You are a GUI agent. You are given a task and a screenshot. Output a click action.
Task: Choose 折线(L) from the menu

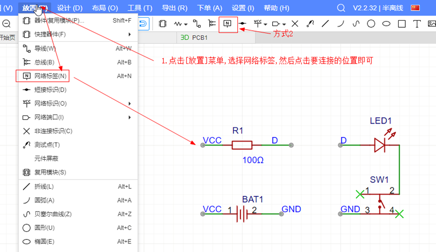point(78,186)
